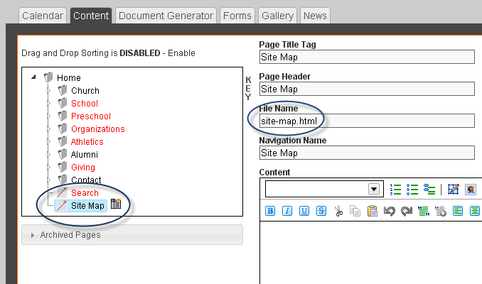The width and height of the screenshot is (482, 284).
Task: Open the Gallery tab
Action: coord(277,16)
